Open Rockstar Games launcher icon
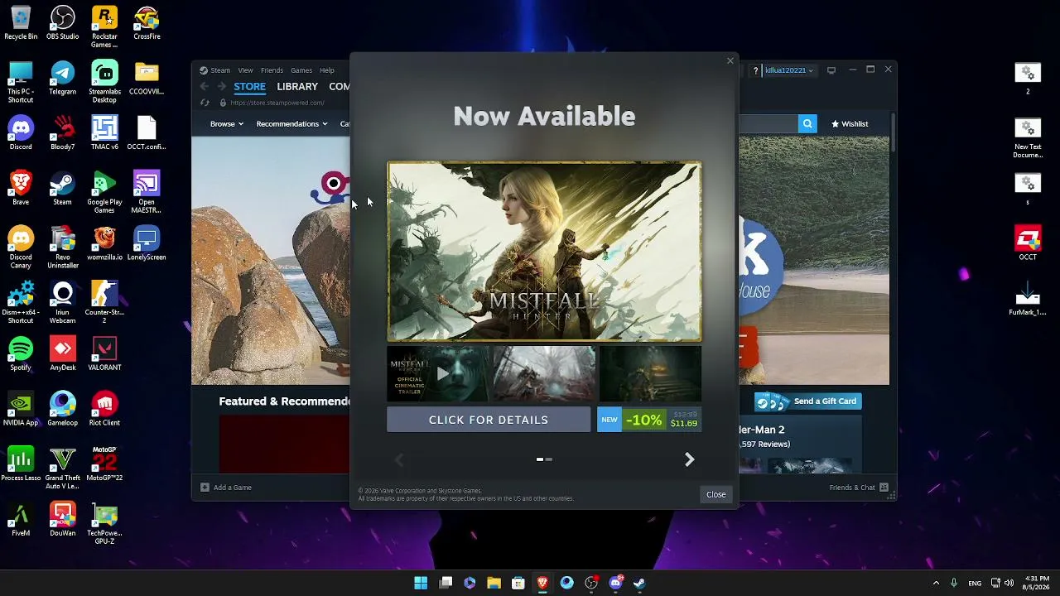The image size is (1060, 596). click(104, 26)
